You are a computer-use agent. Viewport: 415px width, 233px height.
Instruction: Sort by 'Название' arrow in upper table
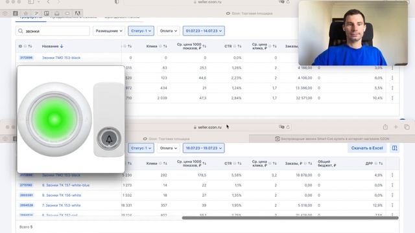tap(62, 46)
